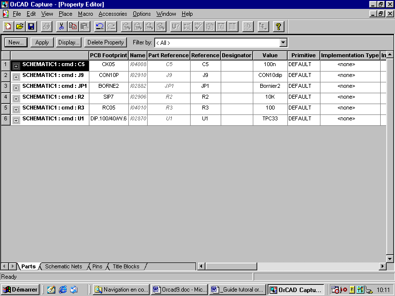The image size is (395, 296).
Task: Click the Project Manager hierarchy icon
Action: tap(263, 27)
